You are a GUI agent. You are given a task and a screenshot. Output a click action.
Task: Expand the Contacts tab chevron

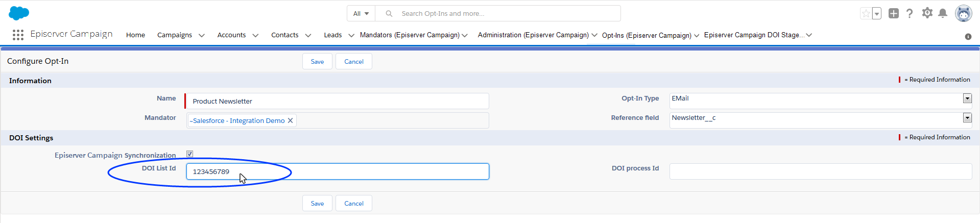coord(308,35)
